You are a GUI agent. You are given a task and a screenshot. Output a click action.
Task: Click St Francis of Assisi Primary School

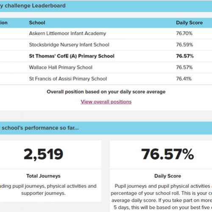tap(68, 79)
